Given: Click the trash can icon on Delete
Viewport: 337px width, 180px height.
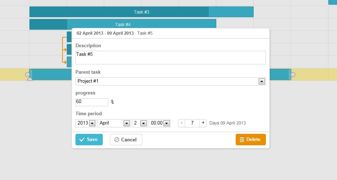Looking at the screenshot, I should pyautogui.click(x=242, y=140).
